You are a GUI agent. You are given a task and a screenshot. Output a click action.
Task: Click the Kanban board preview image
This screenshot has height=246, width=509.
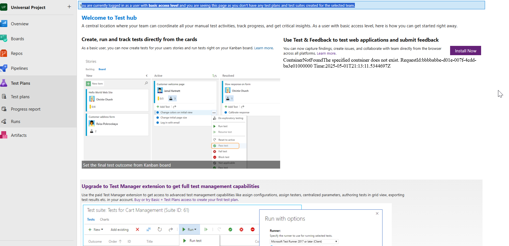coord(181,113)
